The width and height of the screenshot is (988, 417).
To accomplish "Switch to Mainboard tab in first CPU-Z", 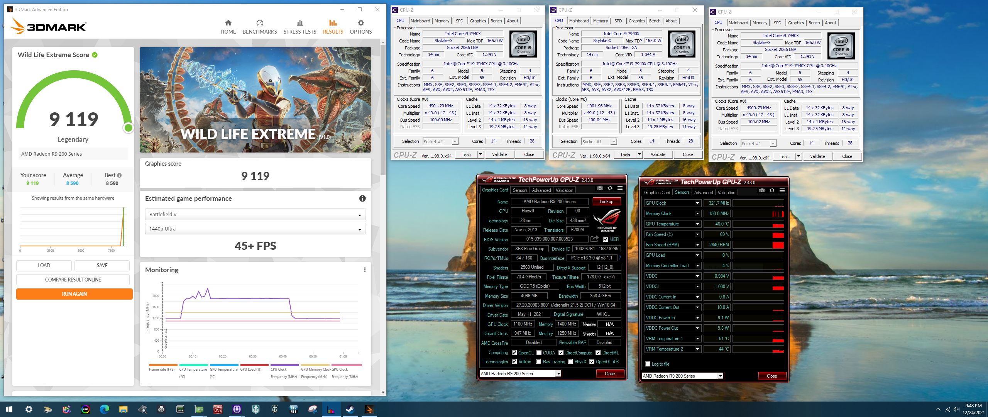I will (420, 21).
